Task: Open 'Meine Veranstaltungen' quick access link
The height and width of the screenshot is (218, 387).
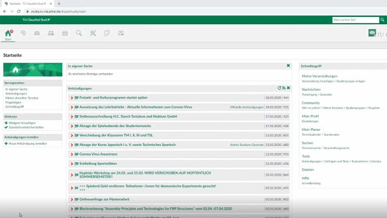Action: click(x=319, y=76)
